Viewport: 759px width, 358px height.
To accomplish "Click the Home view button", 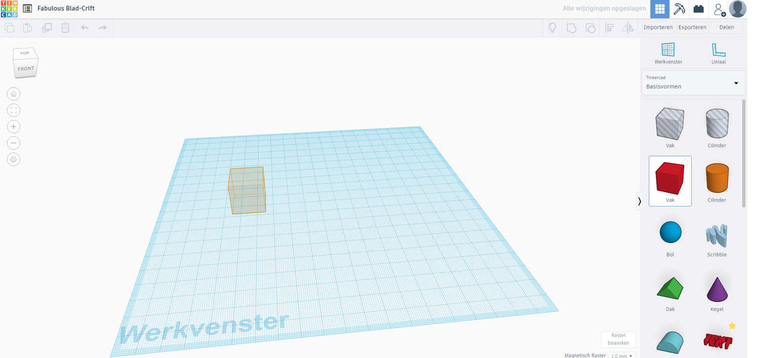I will pyautogui.click(x=14, y=94).
